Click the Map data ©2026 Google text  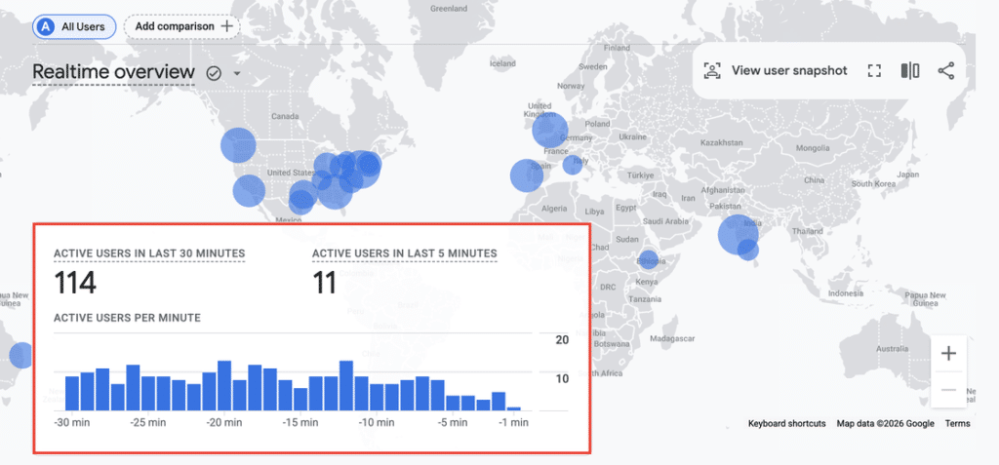(886, 424)
